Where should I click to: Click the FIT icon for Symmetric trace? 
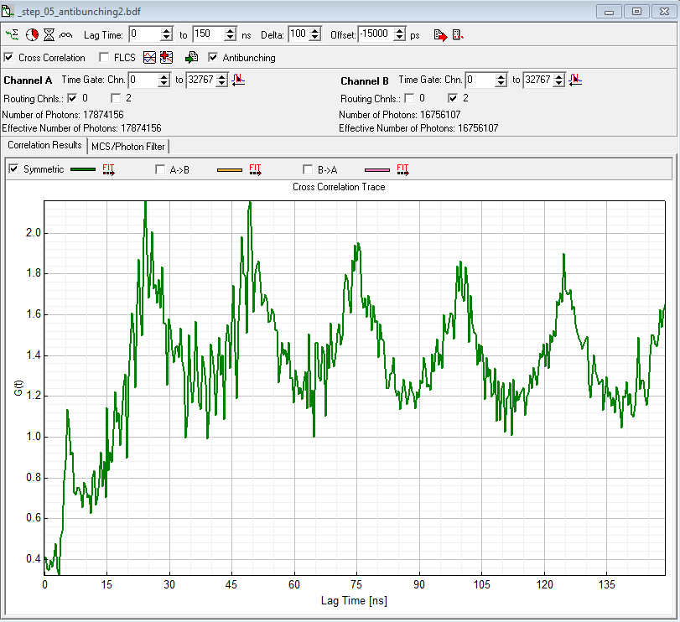click(109, 169)
